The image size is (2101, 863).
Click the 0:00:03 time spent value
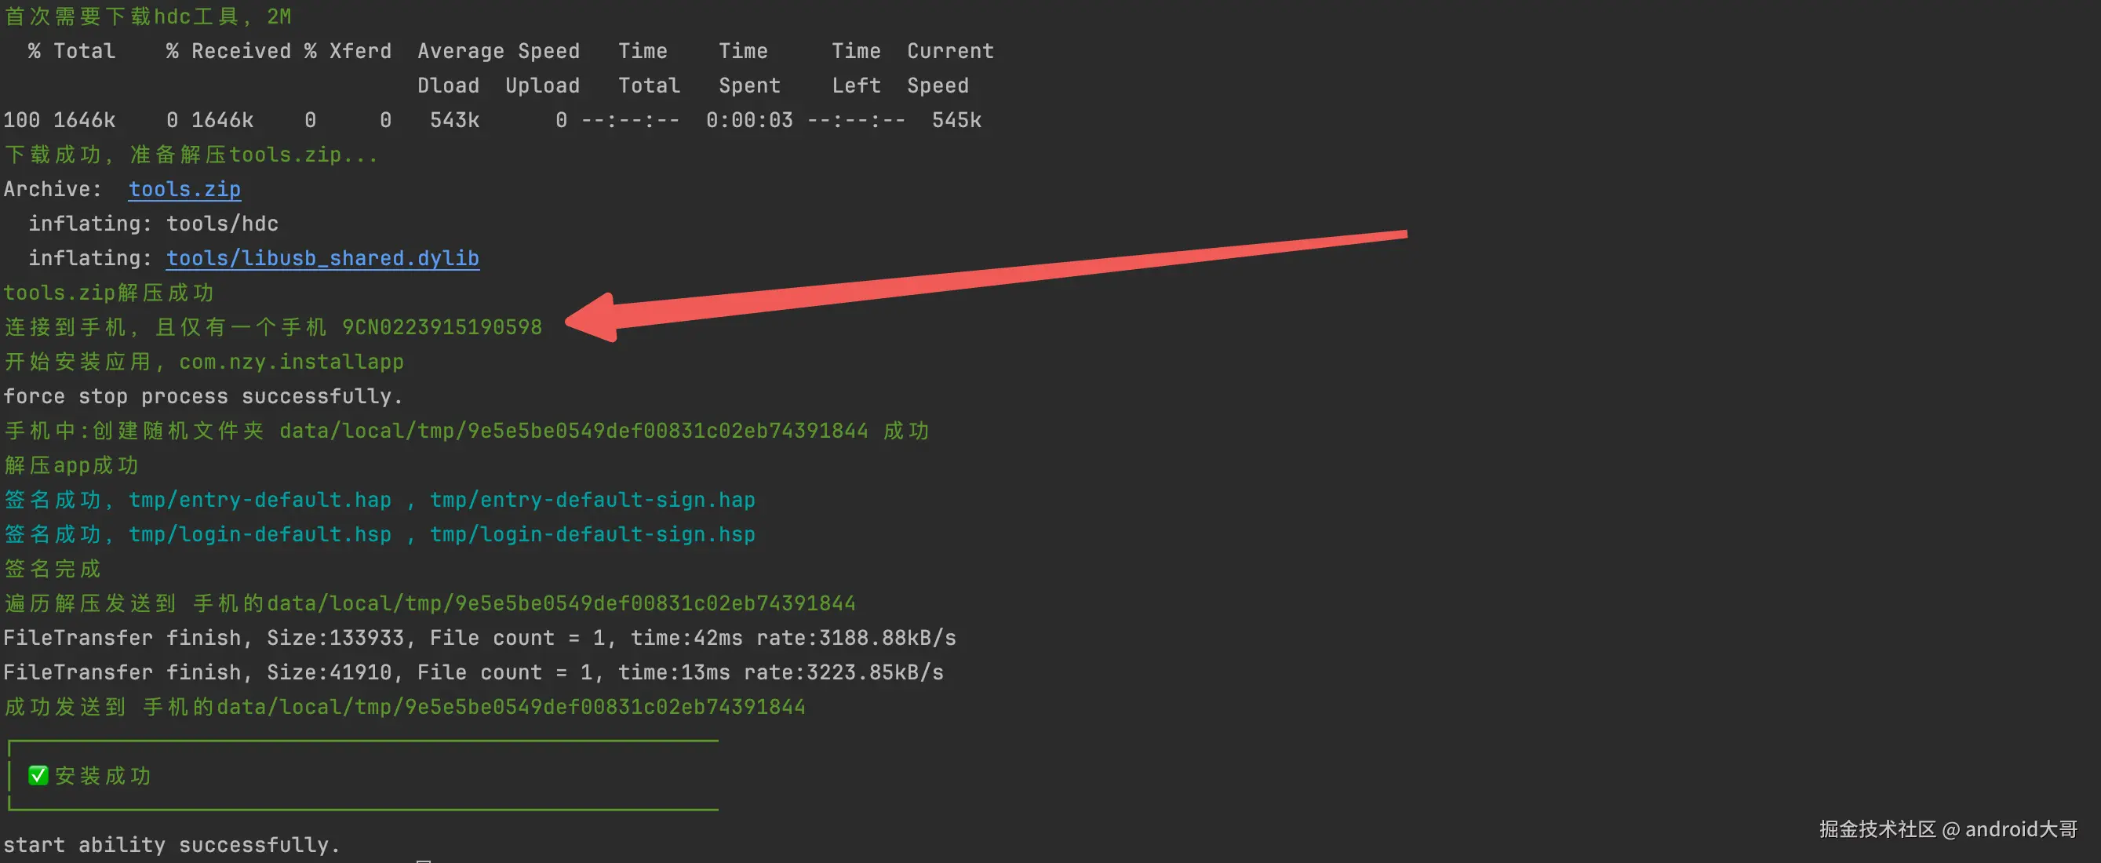[748, 121]
